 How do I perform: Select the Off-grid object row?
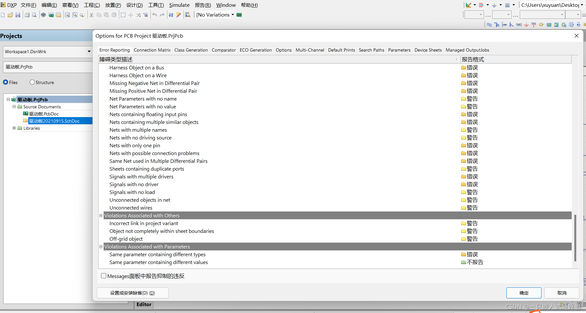click(x=335, y=239)
